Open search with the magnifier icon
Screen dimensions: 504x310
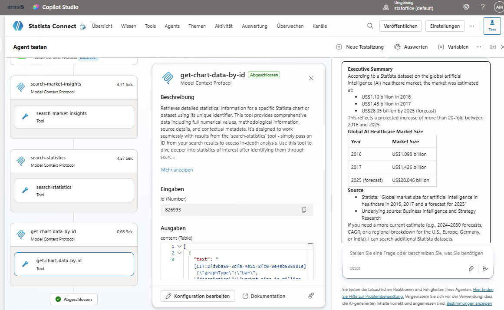pos(370,26)
